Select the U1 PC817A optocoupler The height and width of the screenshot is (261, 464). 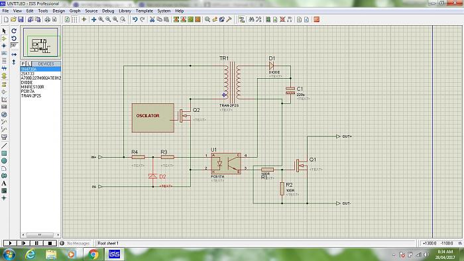226,164
